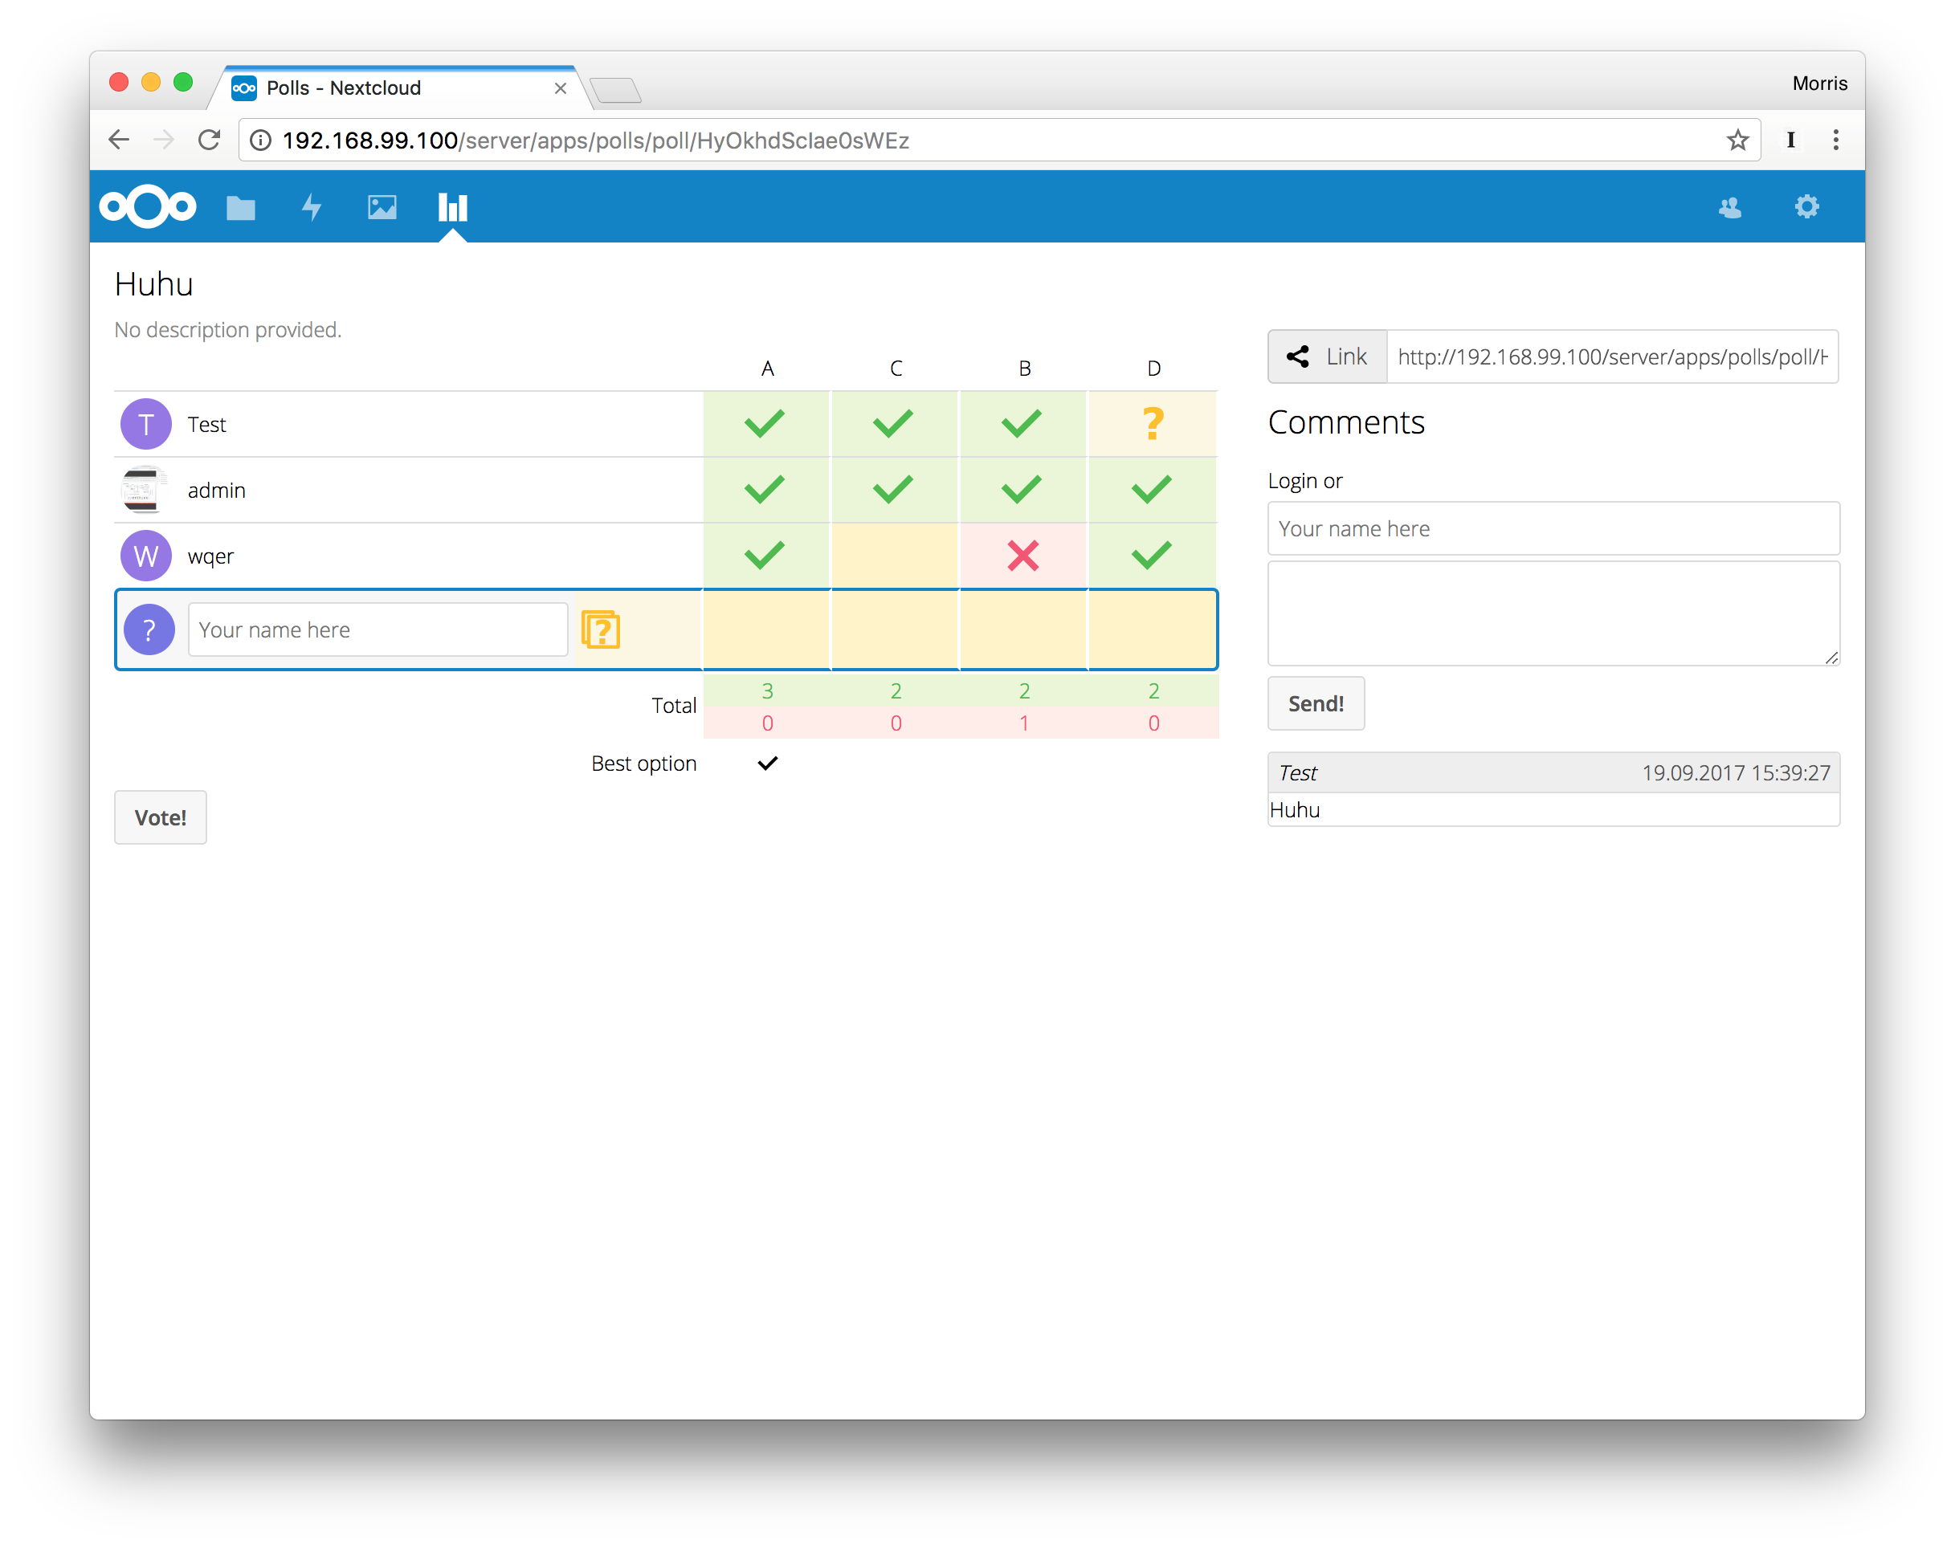Toggle the new vote cell for option D
Image resolution: width=1955 pixels, height=1548 pixels.
(1153, 630)
